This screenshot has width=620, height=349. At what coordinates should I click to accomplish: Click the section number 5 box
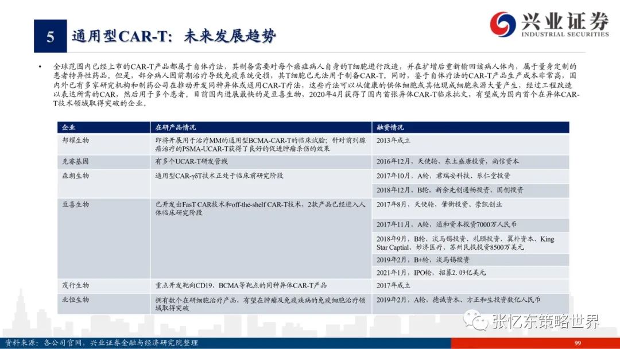(x=50, y=36)
